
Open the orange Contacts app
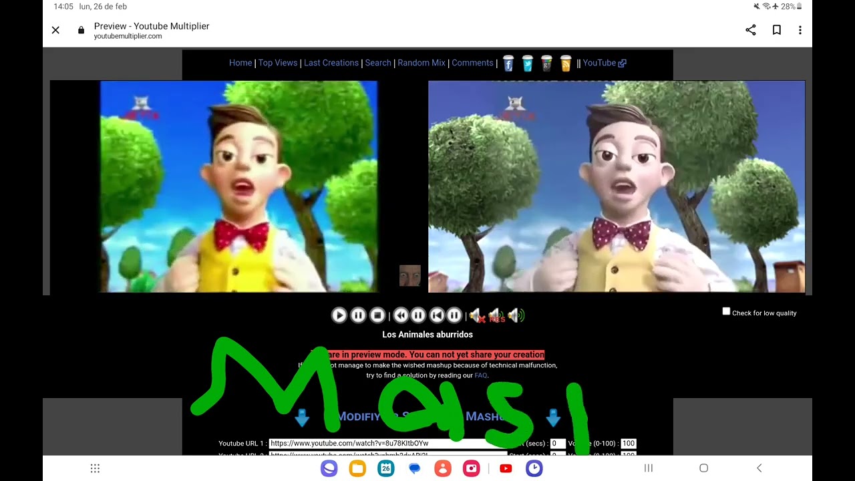(x=443, y=468)
